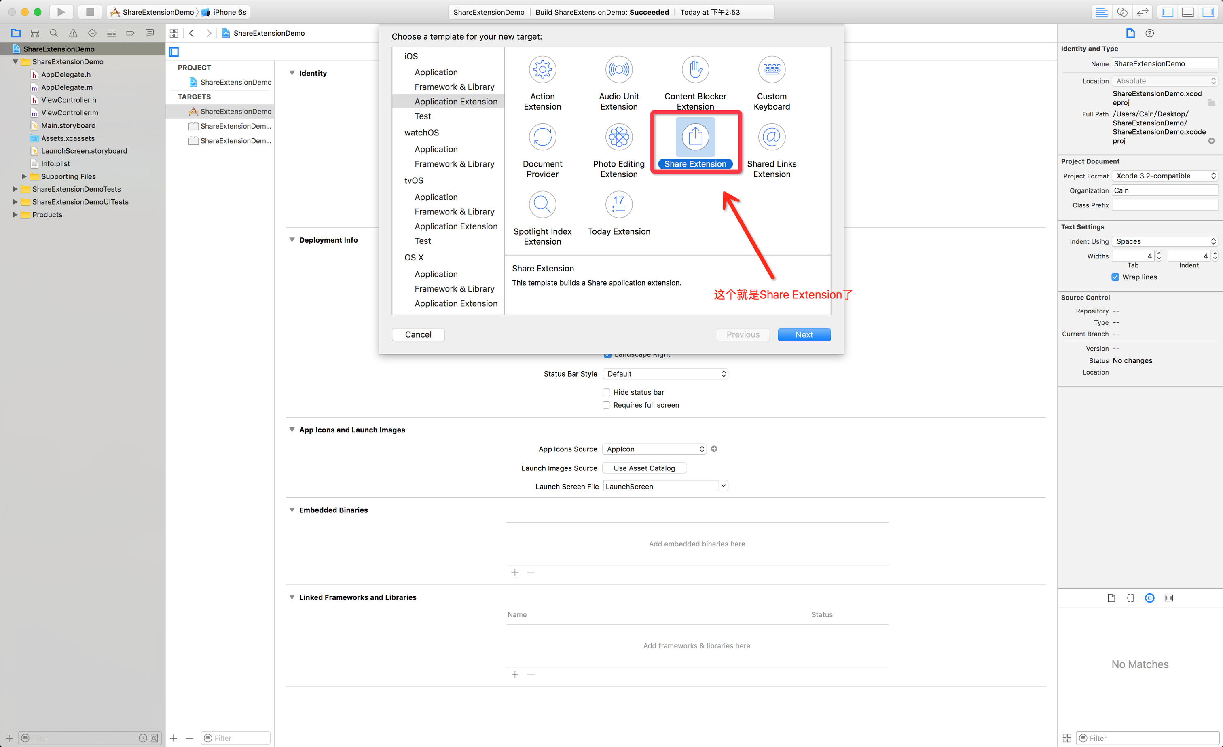Choose the Custom Keyboard template icon
This screenshot has width=1223, height=747.
(x=771, y=70)
